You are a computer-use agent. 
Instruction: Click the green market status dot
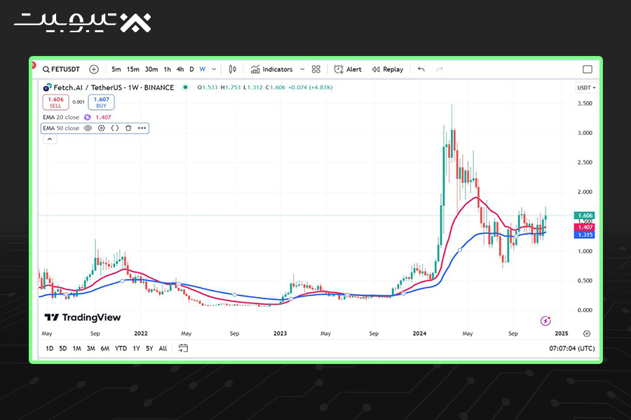(185, 87)
